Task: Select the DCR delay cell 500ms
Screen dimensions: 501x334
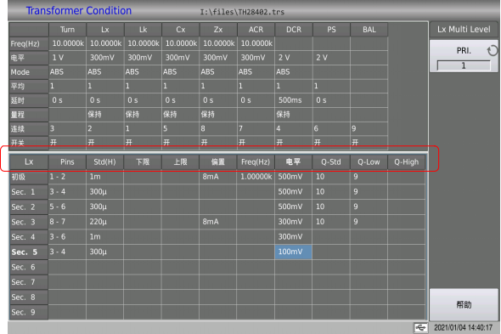Action: [293, 100]
